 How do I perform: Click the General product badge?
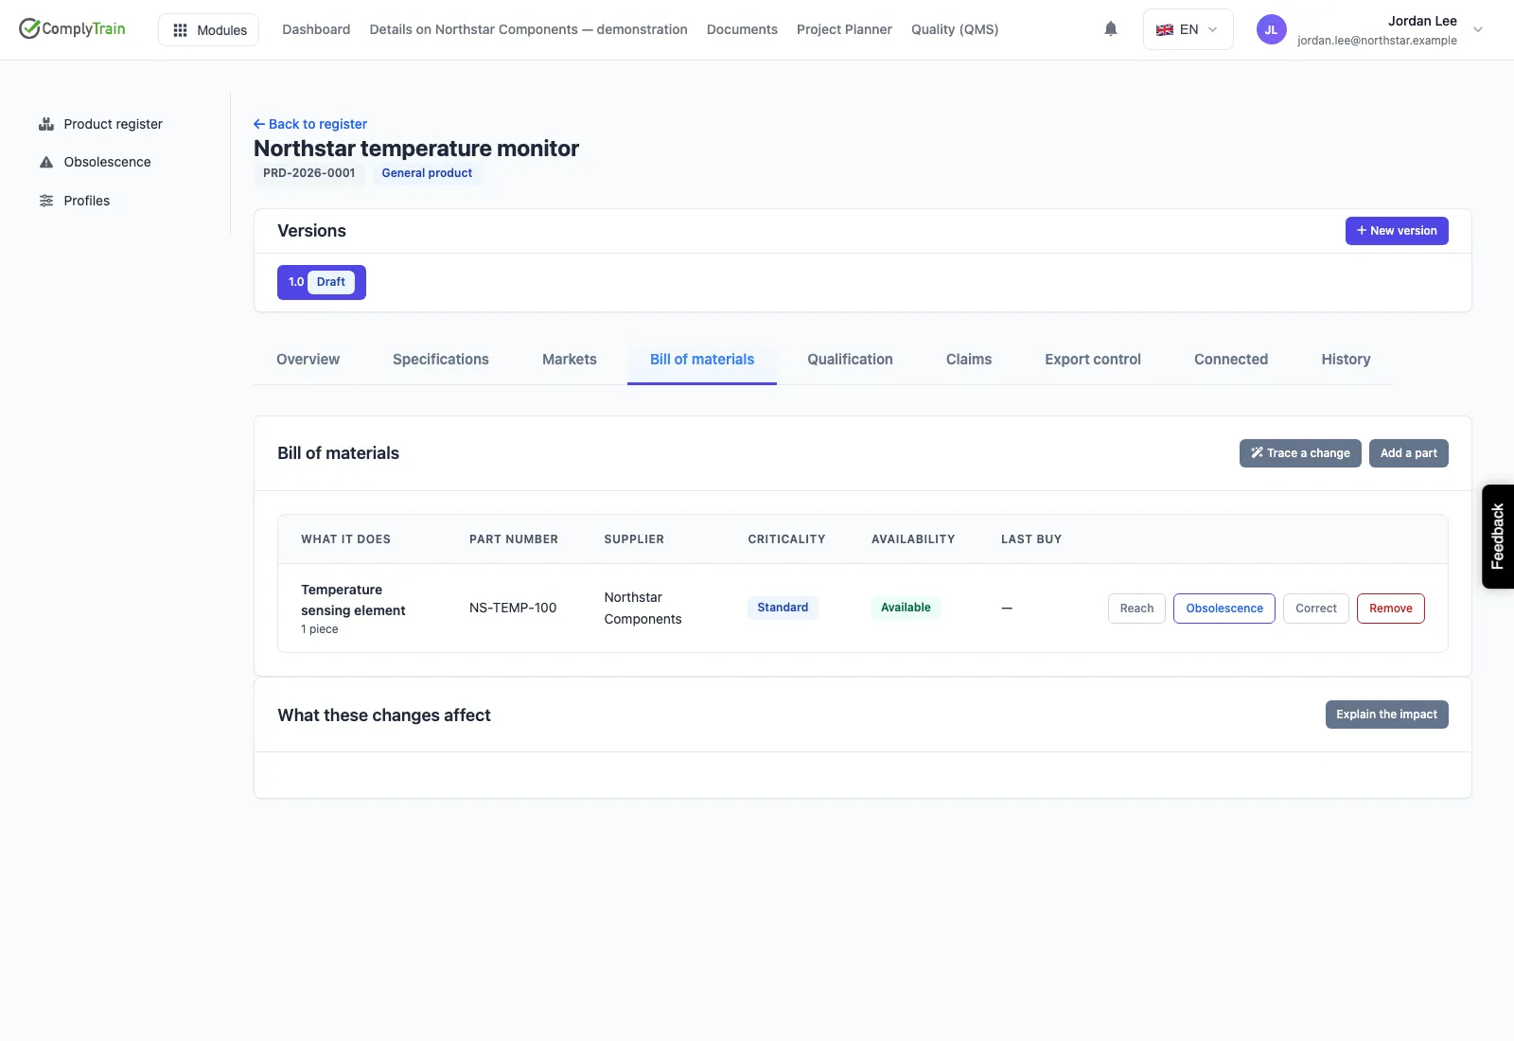click(427, 173)
